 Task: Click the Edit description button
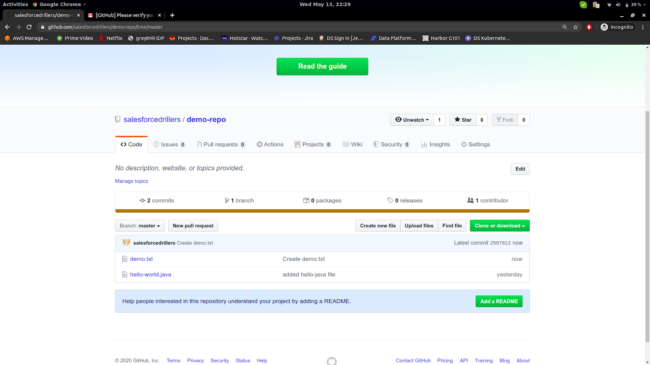(x=520, y=169)
